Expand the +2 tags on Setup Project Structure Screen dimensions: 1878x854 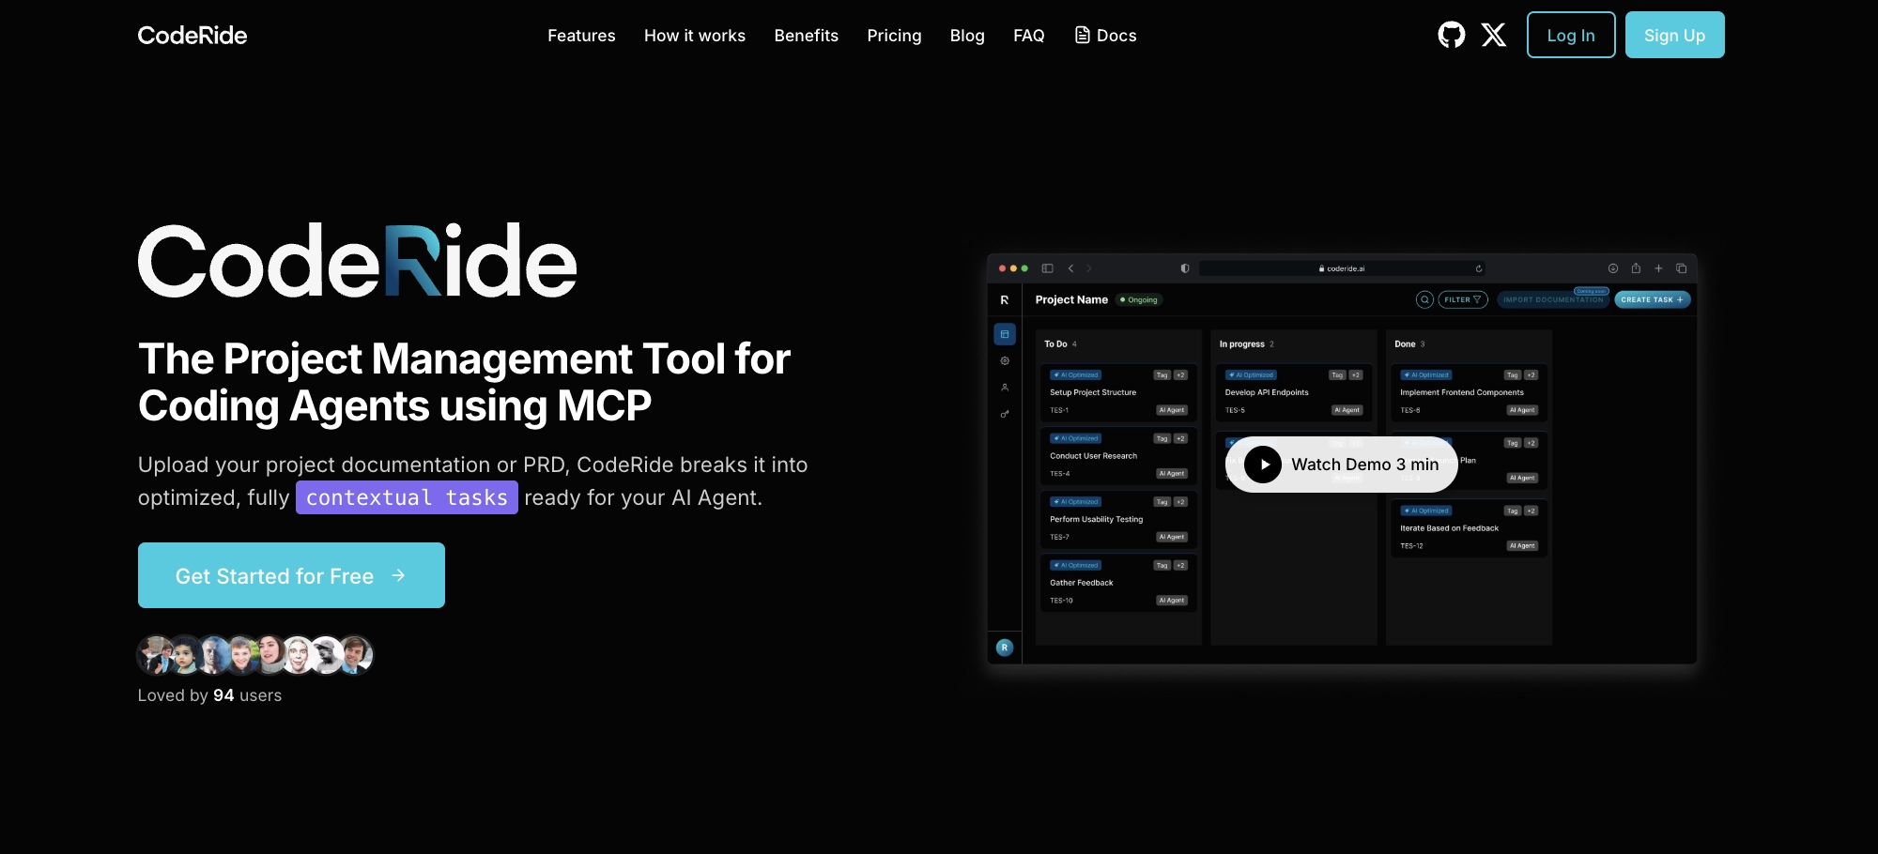pos(1179,374)
